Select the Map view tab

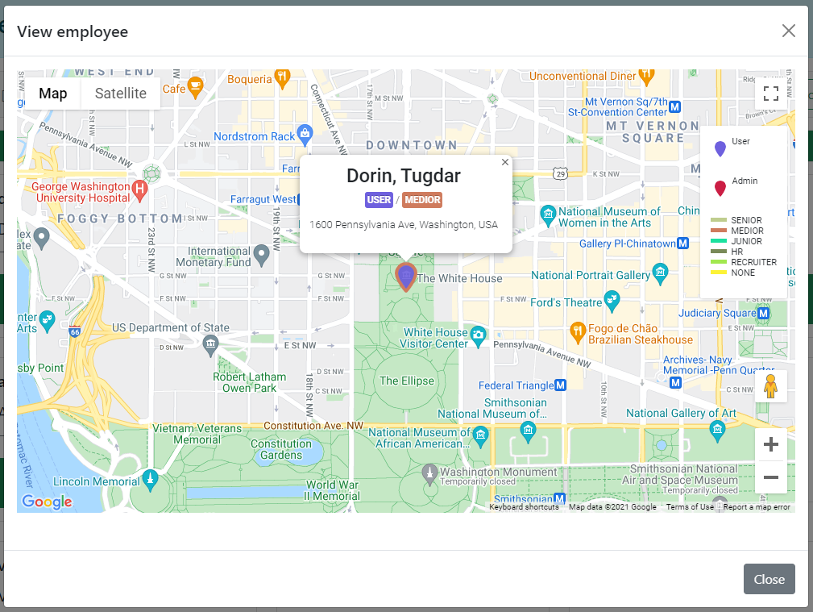click(x=53, y=94)
